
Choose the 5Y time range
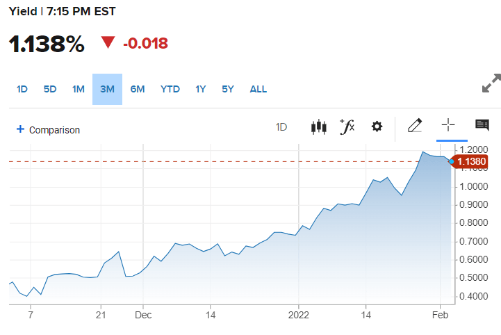click(228, 89)
